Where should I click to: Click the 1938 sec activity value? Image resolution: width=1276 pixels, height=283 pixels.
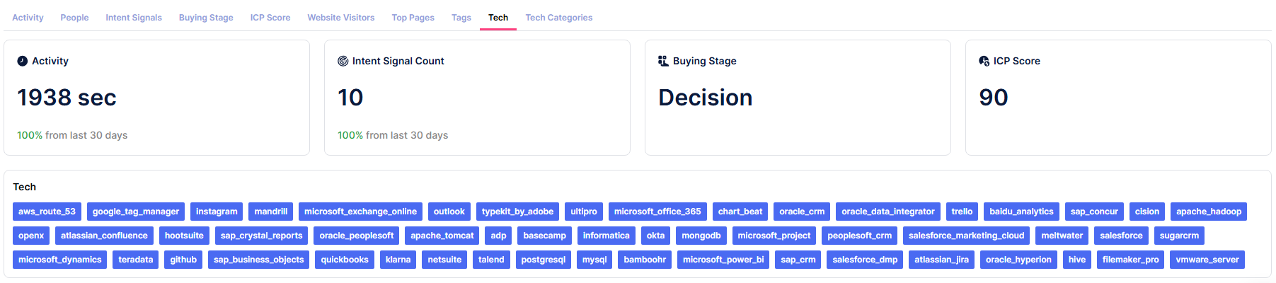click(x=67, y=98)
